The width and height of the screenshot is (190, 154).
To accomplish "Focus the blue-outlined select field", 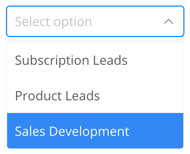I will click(95, 21).
